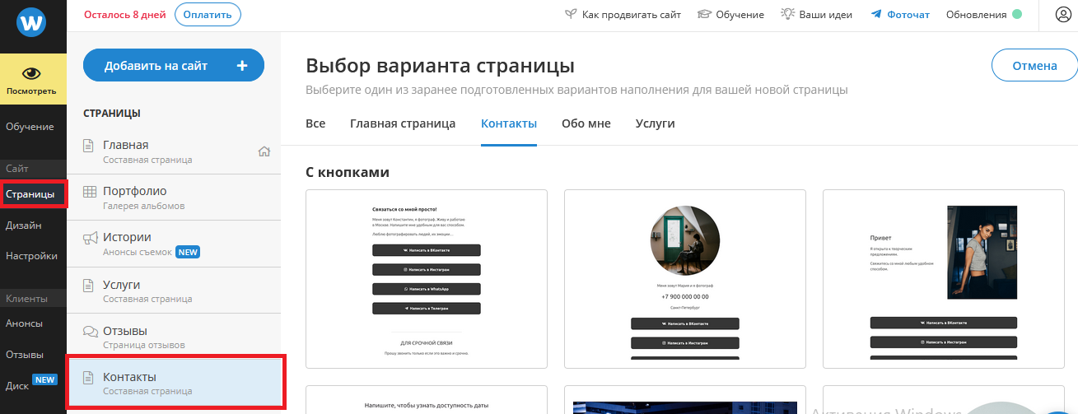This screenshot has height=414, width=1078.
Task: Choose the first contacts template with buttons
Action: click(426, 279)
